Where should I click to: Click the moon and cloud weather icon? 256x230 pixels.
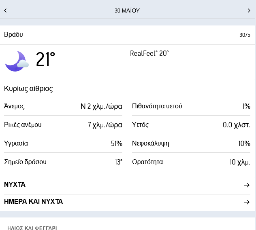17,61
